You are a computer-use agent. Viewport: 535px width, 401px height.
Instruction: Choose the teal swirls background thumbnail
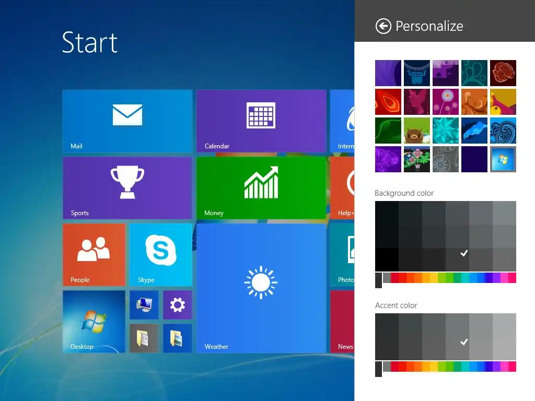point(474,73)
